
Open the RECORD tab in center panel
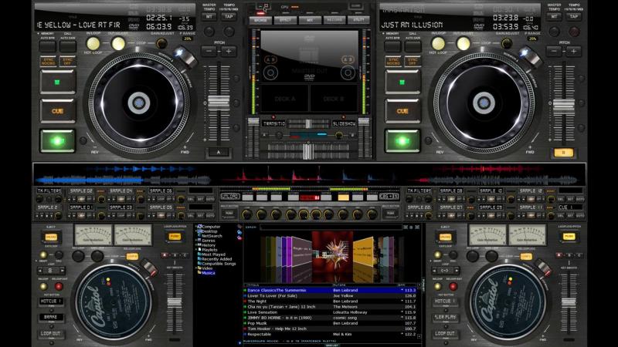333,21
